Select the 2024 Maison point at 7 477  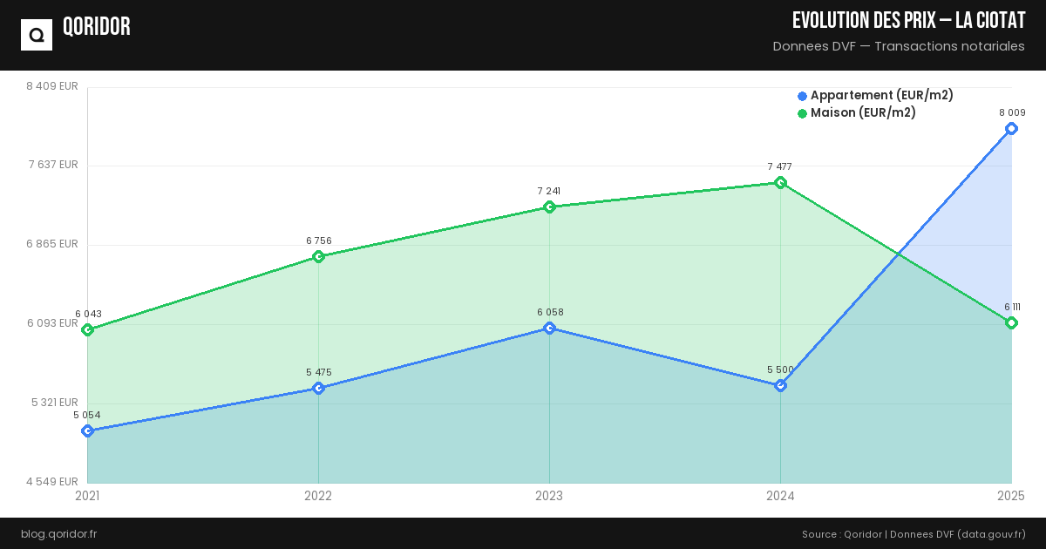point(780,183)
